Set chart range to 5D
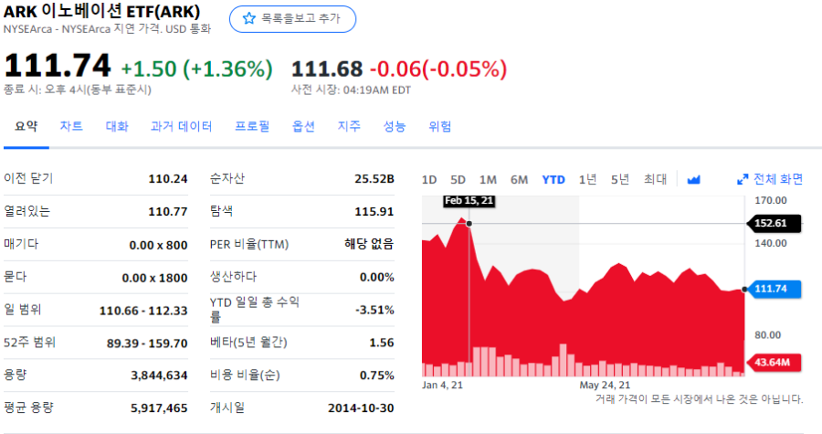Viewport: 822px width, 434px height. [458, 180]
